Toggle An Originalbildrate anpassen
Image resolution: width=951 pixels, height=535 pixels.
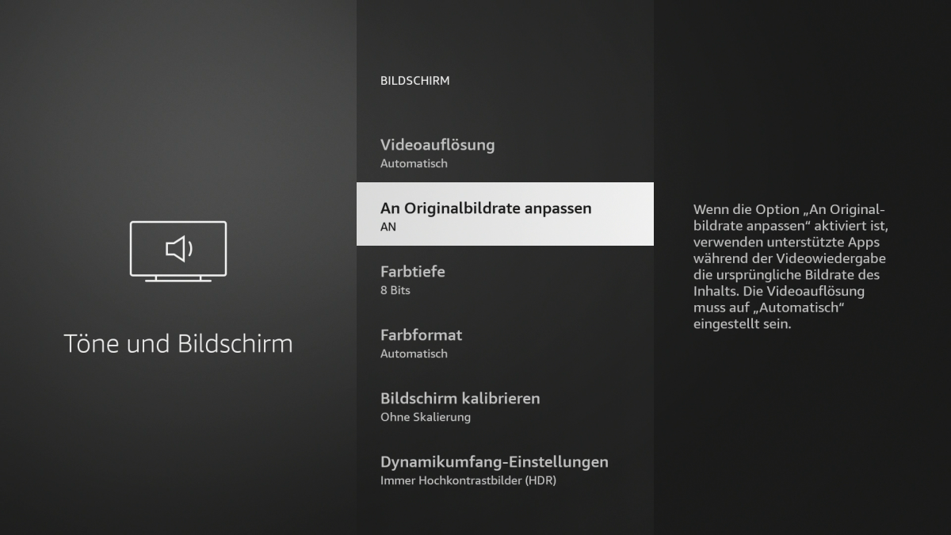(x=505, y=214)
